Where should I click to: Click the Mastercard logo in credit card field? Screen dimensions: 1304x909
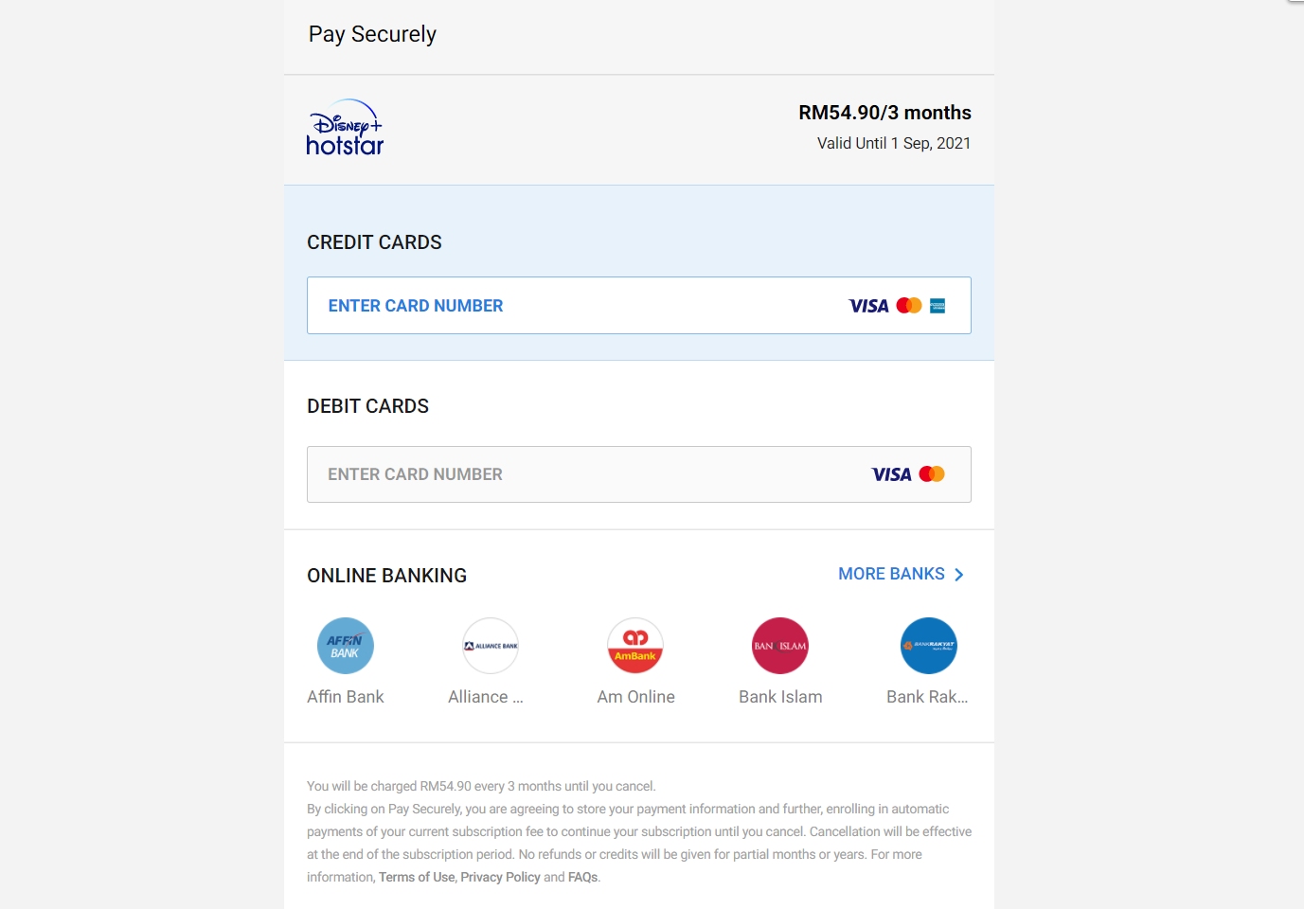909,306
